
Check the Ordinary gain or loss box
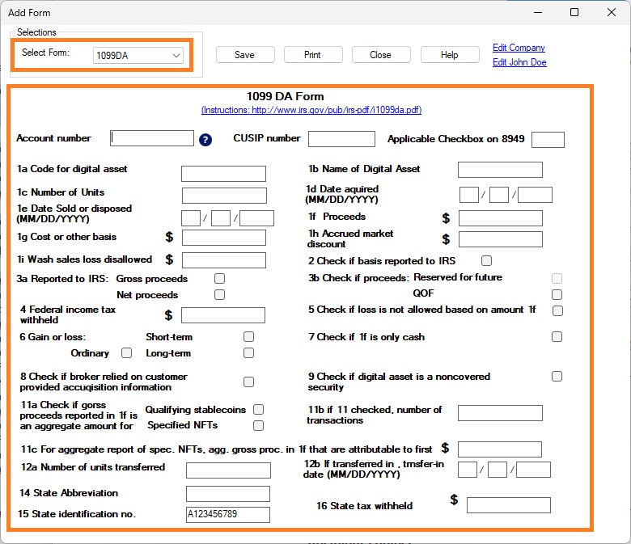click(126, 352)
